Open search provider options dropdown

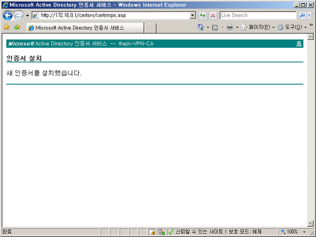pyautogui.click(x=310, y=15)
